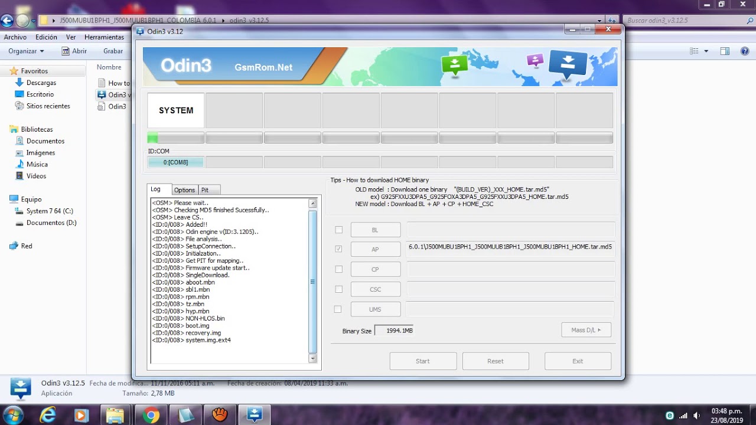The image size is (756, 425).
Task: Select the Escritorio icon in Explorer sidebar
Action: pos(19,94)
